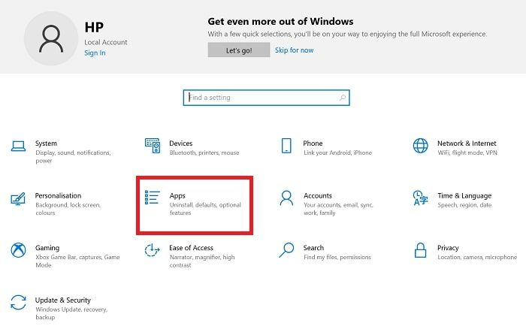This screenshot has height=326, width=526.
Task: Click the HP user avatar picture
Action: (x=51, y=38)
